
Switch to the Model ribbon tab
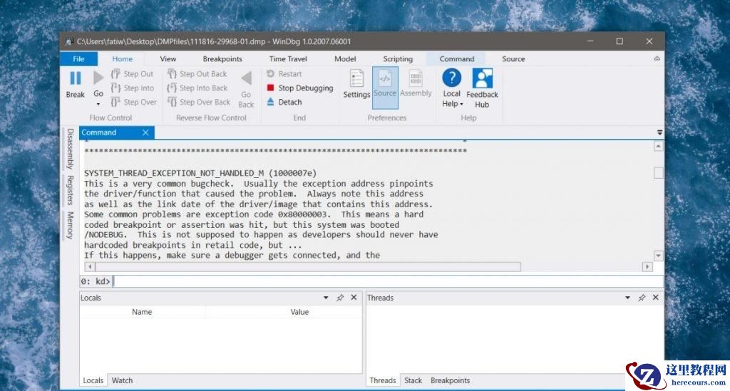pyautogui.click(x=345, y=58)
